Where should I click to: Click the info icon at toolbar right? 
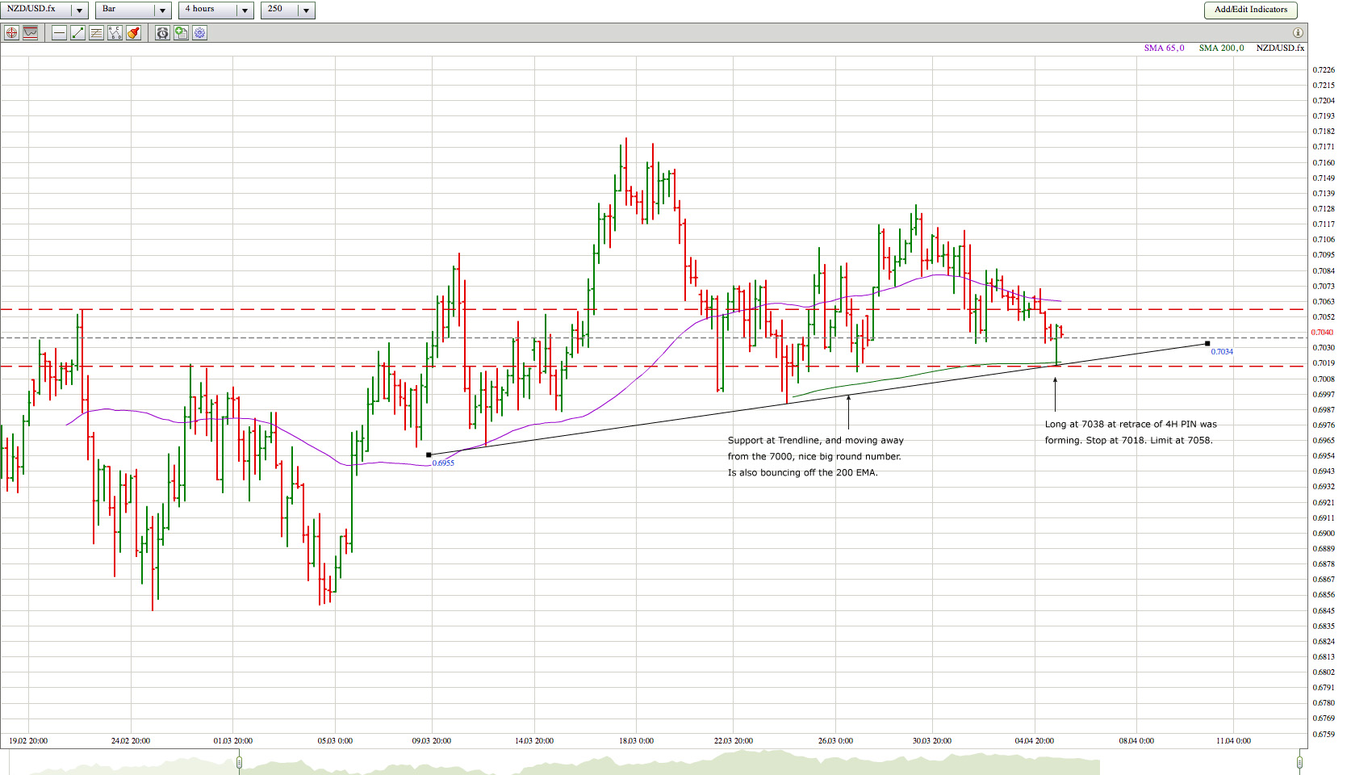click(x=1298, y=33)
